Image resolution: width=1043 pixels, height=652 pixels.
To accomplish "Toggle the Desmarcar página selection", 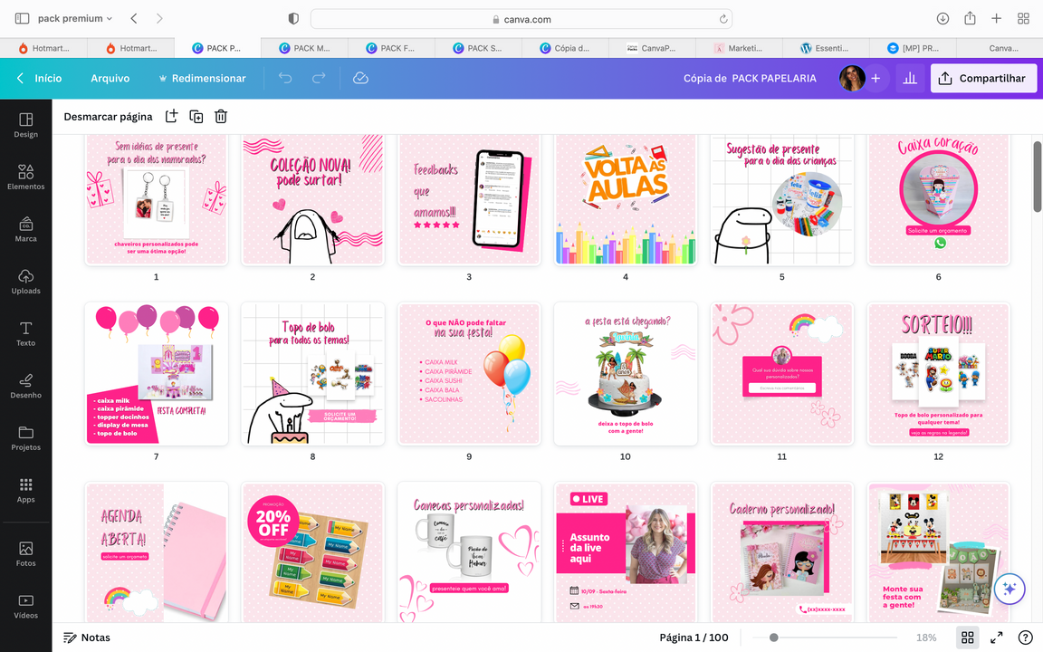I will coord(108,117).
